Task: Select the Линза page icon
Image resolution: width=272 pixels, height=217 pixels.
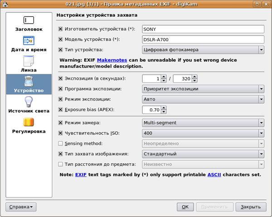Action: click(29, 61)
